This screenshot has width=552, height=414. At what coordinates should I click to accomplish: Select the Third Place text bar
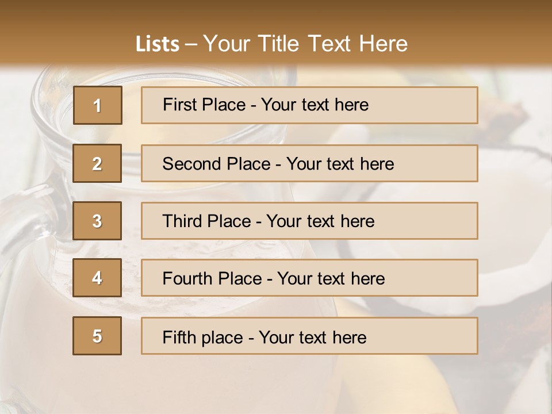coord(309,221)
